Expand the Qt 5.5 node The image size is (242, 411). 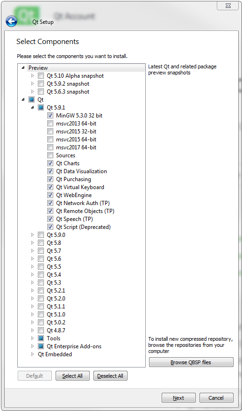pyautogui.click(x=32, y=266)
